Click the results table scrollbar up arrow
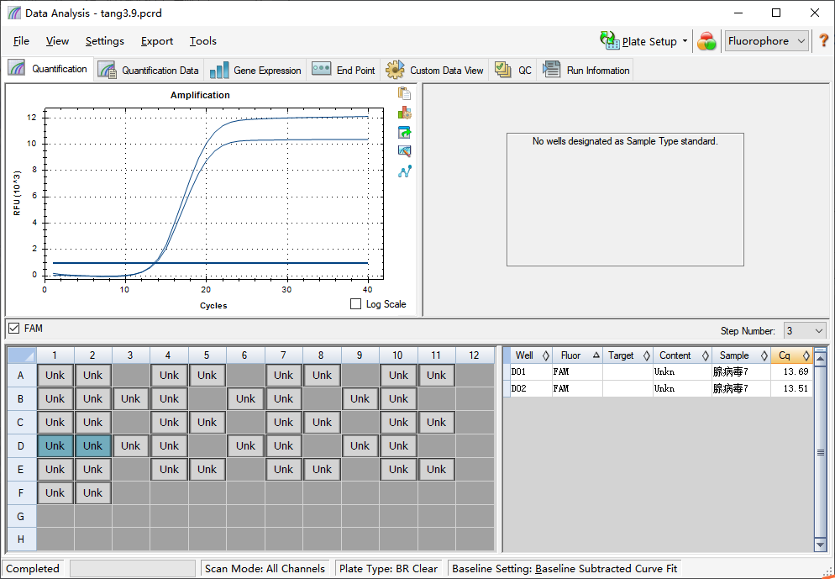This screenshot has width=835, height=579. 820,360
